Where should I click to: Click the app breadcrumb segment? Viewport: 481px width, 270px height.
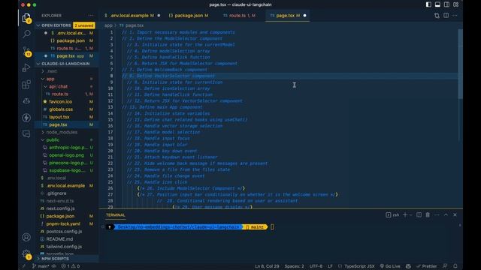[108, 25]
